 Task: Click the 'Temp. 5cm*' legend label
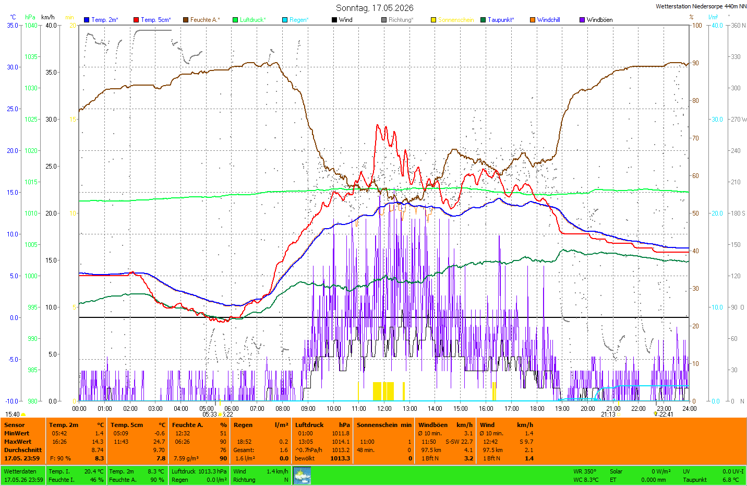coord(156,20)
